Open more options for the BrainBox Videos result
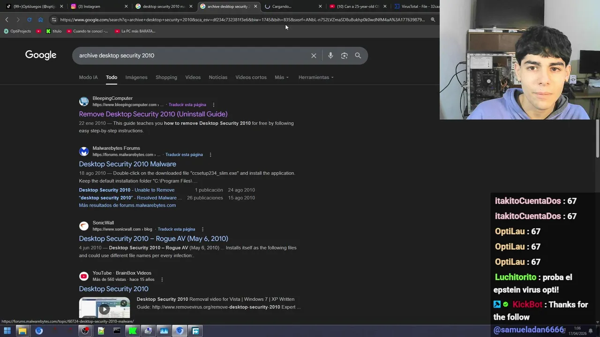 click(x=162, y=279)
